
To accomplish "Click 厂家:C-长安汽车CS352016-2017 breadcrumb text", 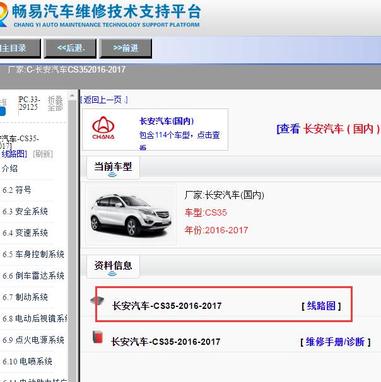I will (x=66, y=70).
